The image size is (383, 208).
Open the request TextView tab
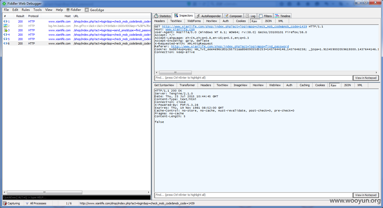pyautogui.click(x=176, y=21)
